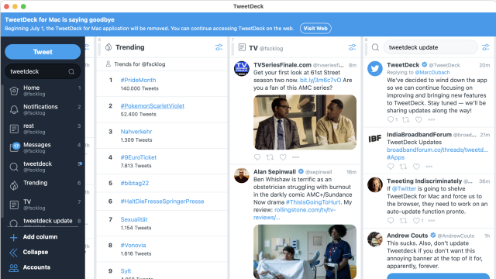Open Alan Sepinwall's hospital scene photo
The height and width of the screenshot is (279, 496).
(305, 252)
